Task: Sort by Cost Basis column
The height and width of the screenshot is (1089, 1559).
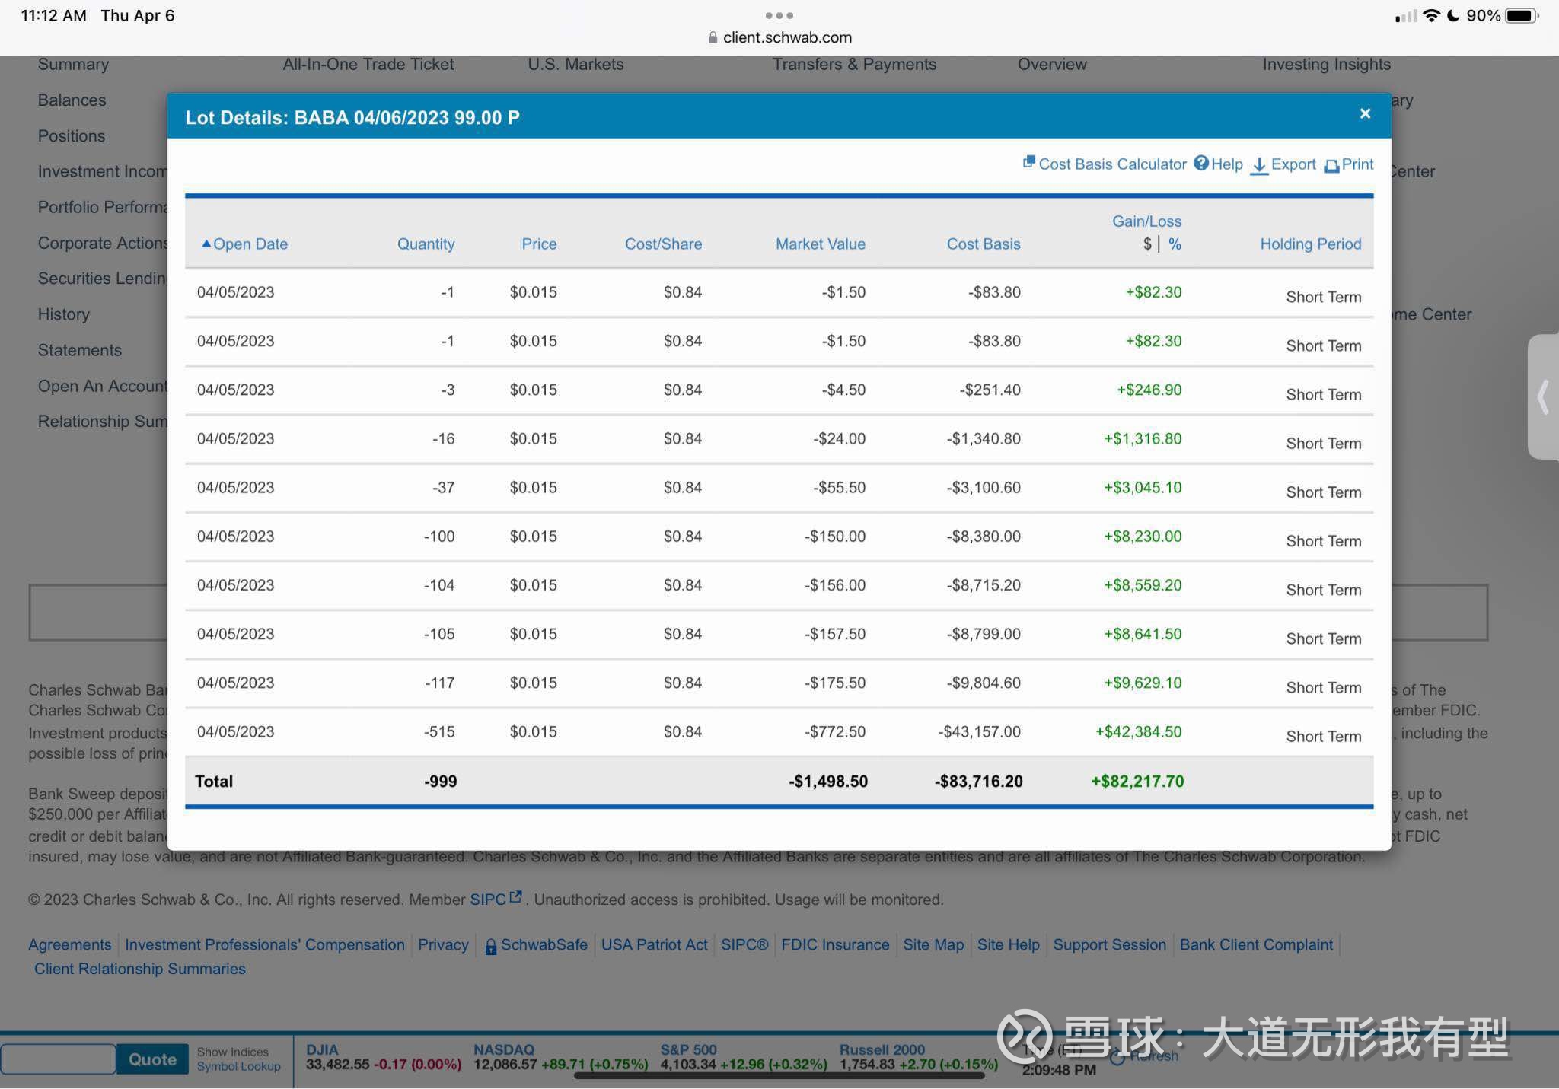Action: tap(983, 244)
